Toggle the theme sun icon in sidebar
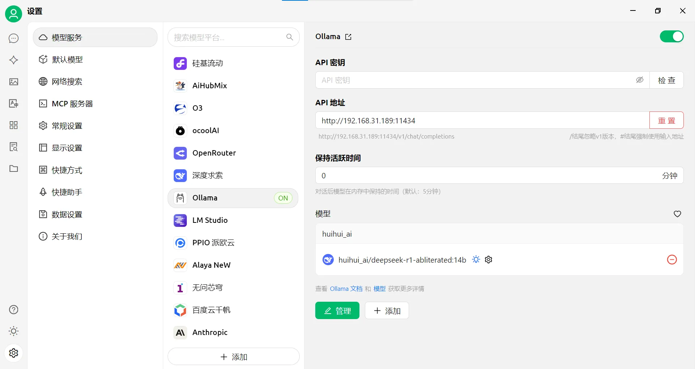This screenshot has height=369, width=695. [x=14, y=331]
